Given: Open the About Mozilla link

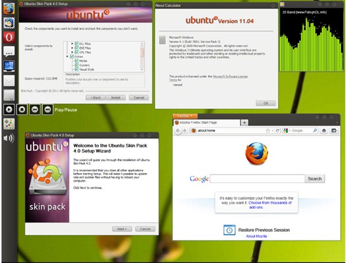Looking at the screenshot, I should [256, 237].
